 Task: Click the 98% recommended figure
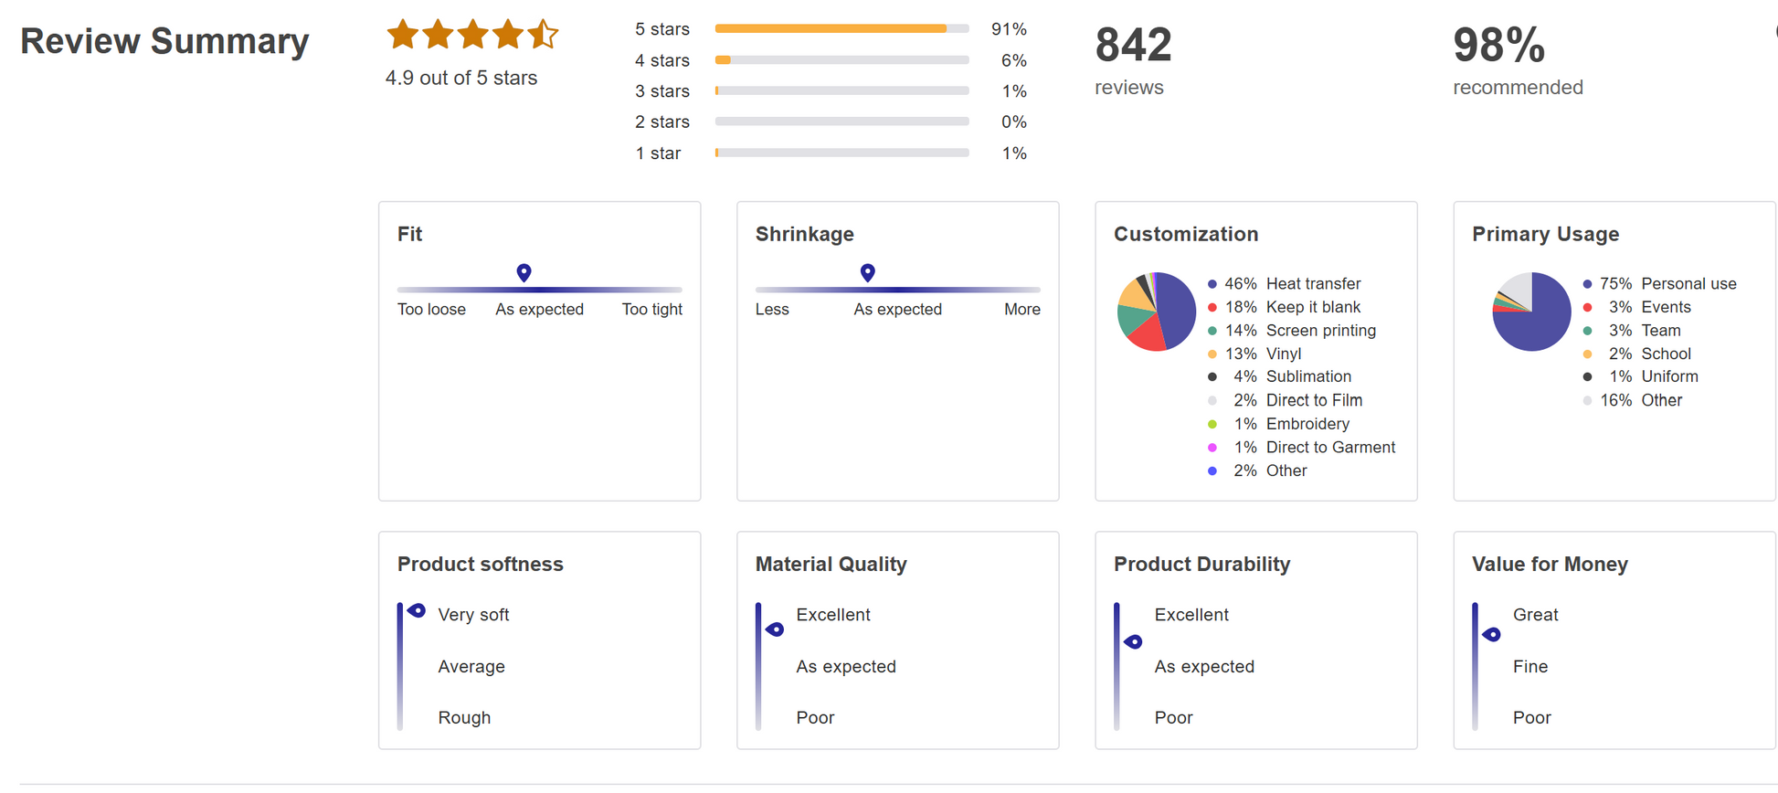[1498, 46]
